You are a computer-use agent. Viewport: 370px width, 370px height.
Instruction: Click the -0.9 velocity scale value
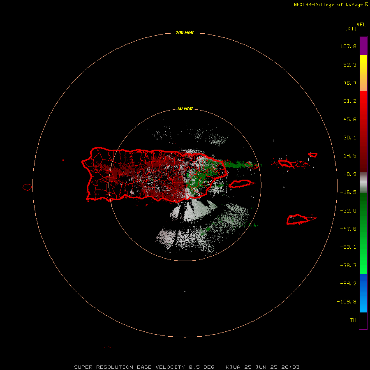tap(350, 174)
